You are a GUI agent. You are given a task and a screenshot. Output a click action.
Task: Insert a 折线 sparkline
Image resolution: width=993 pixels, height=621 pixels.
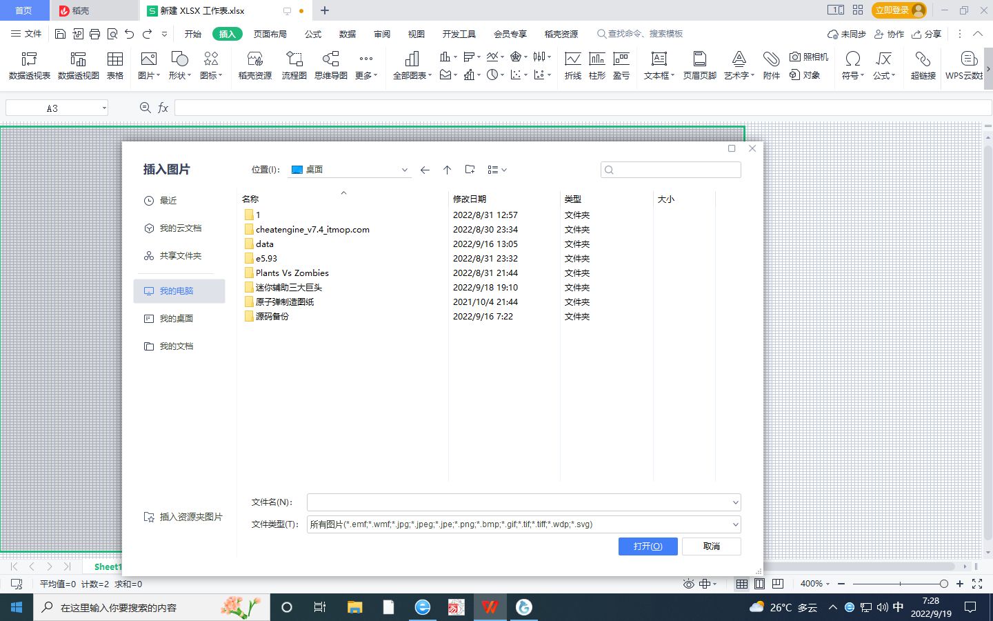(572, 66)
